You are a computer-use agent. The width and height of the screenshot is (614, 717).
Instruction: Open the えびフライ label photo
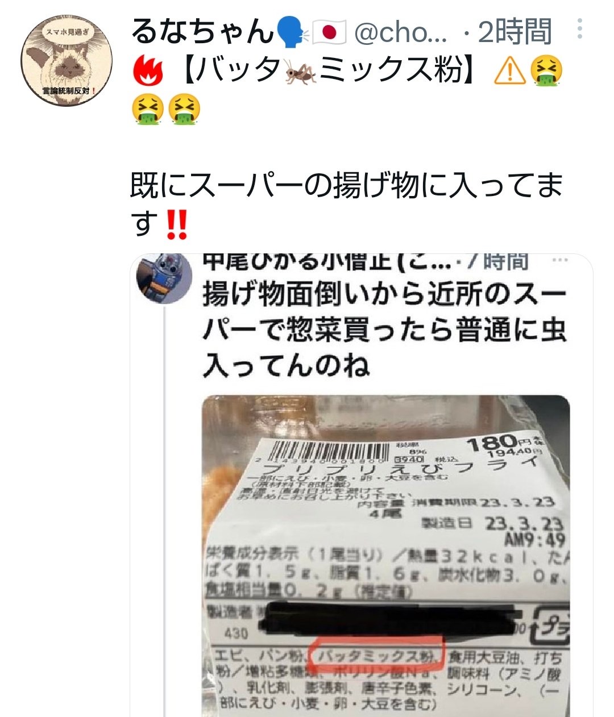(385, 556)
